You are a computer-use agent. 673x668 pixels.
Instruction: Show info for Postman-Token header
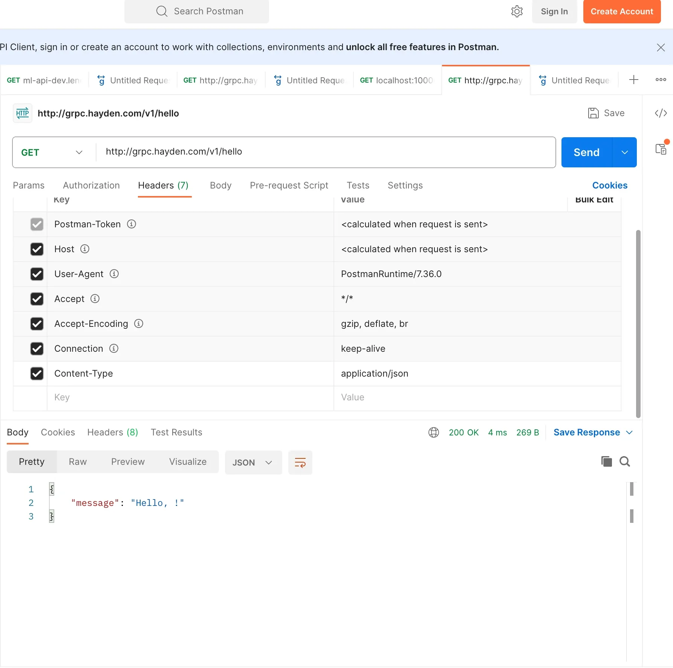point(132,224)
